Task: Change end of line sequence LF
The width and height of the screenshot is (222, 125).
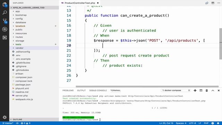Action: [200, 123]
